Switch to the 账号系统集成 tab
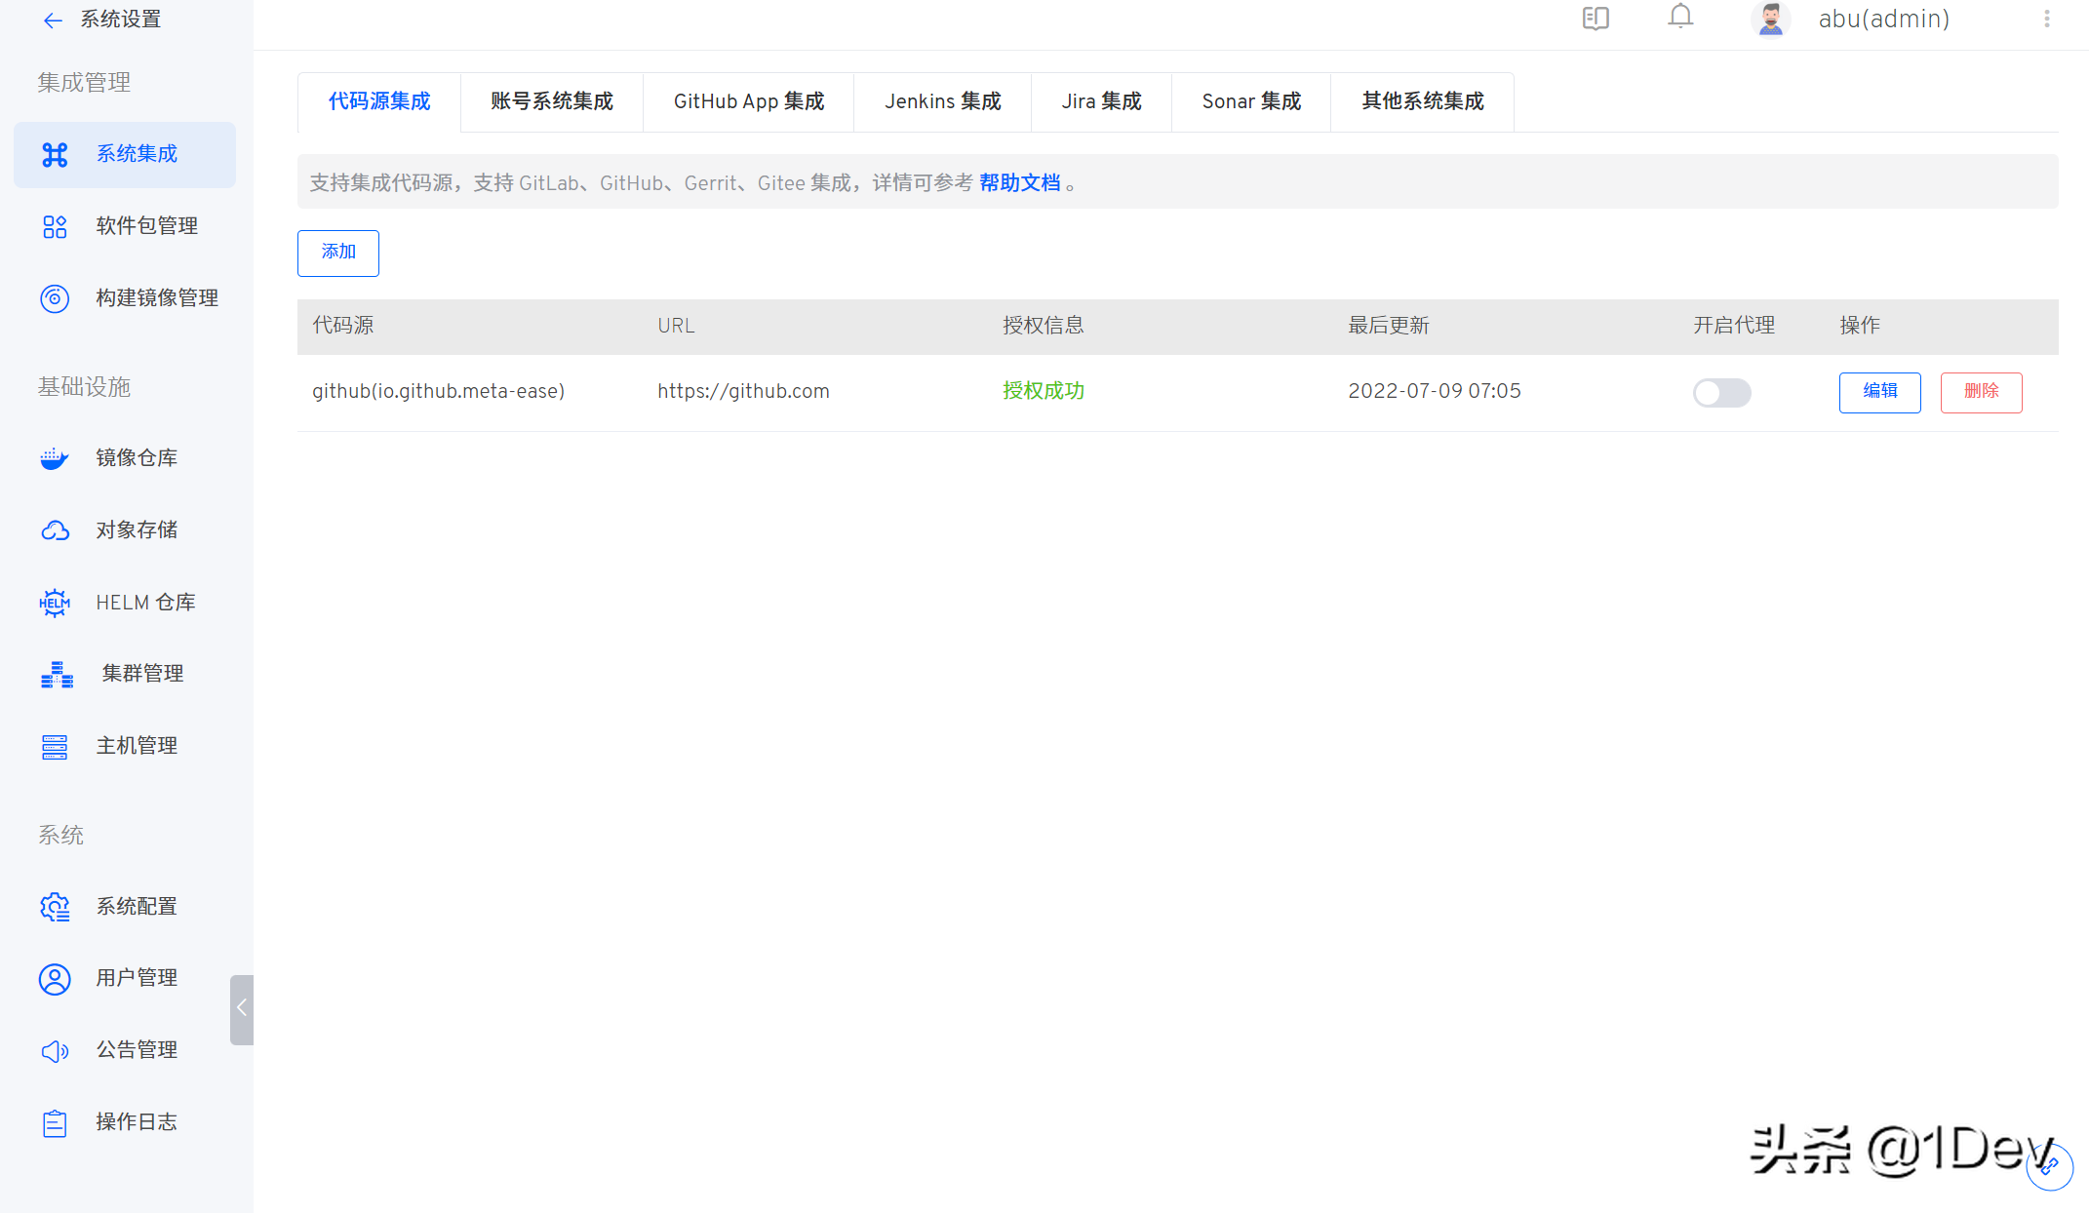Viewport: 2089px width, 1213px height. click(552, 101)
